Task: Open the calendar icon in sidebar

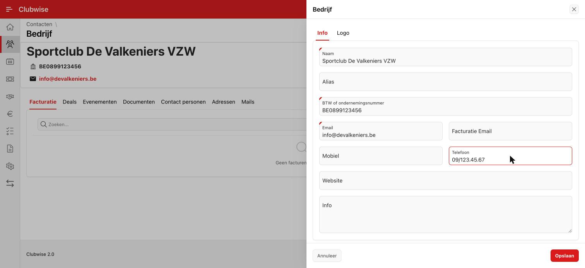Action: (10, 62)
